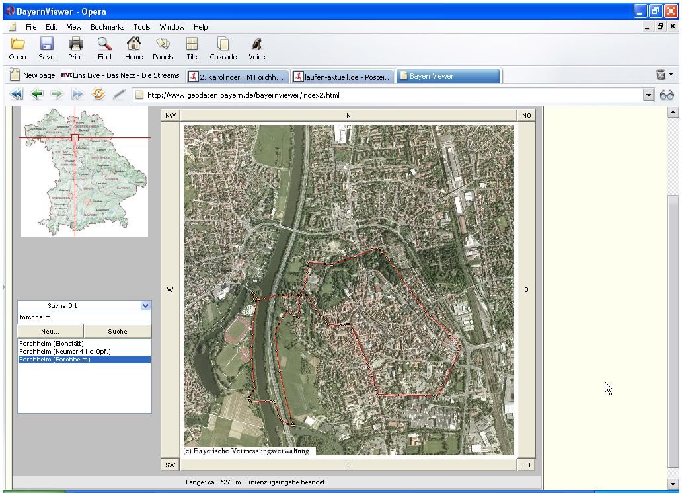Click the Print toolbar icon
The width and height of the screenshot is (682, 493).
click(75, 48)
